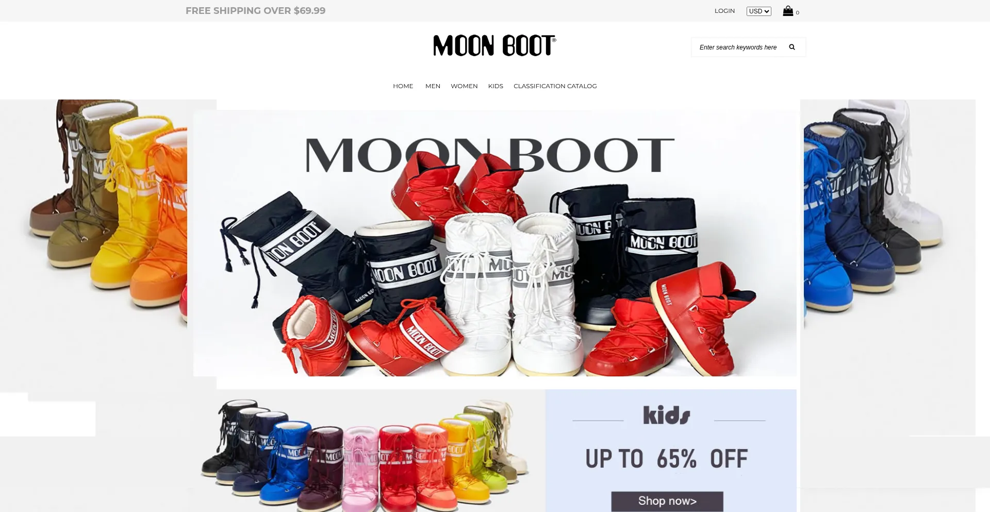Click the kids up to 65% off banner

[671, 451]
